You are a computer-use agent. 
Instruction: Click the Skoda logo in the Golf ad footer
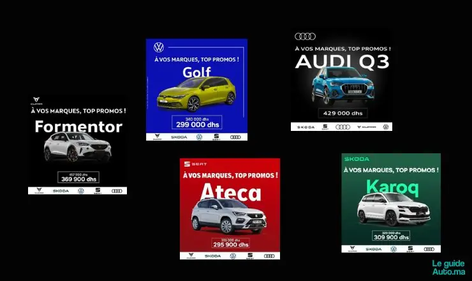coord(179,137)
